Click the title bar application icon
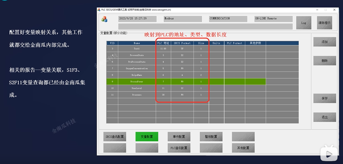This screenshot has height=164, width=343. 99,10
